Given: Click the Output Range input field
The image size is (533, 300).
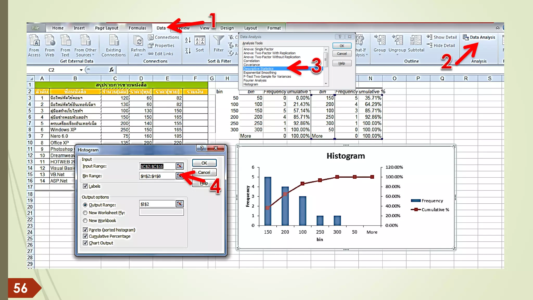Looking at the screenshot, I should click(157, 204).
